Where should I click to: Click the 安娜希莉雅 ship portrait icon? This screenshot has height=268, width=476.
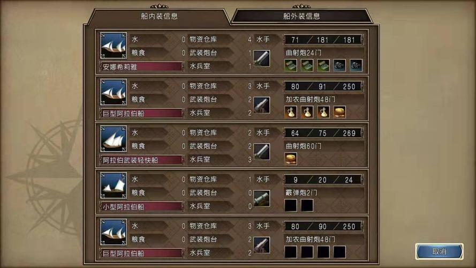click(113, 46)
